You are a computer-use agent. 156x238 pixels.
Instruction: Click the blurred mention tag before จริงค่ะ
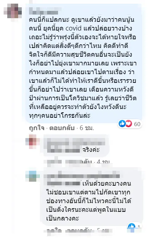coord(63,150)
